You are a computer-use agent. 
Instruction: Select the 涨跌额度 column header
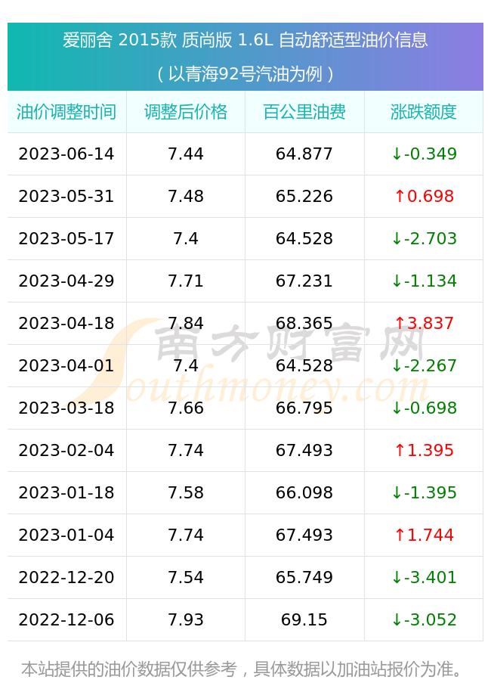[424, 112]
